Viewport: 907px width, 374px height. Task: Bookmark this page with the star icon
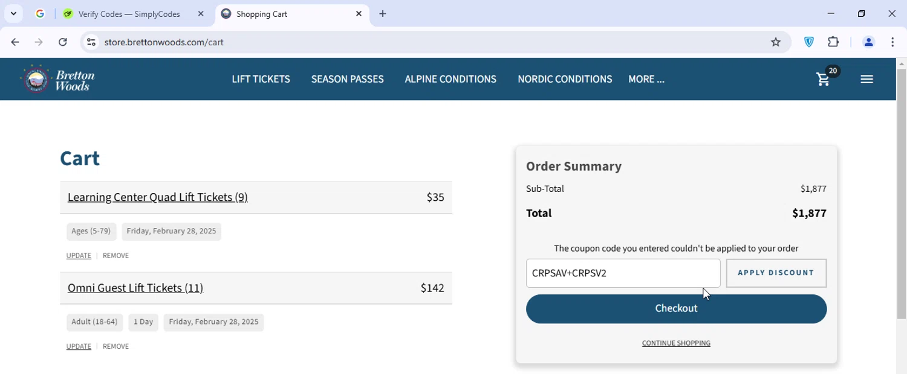pos(776,42)
